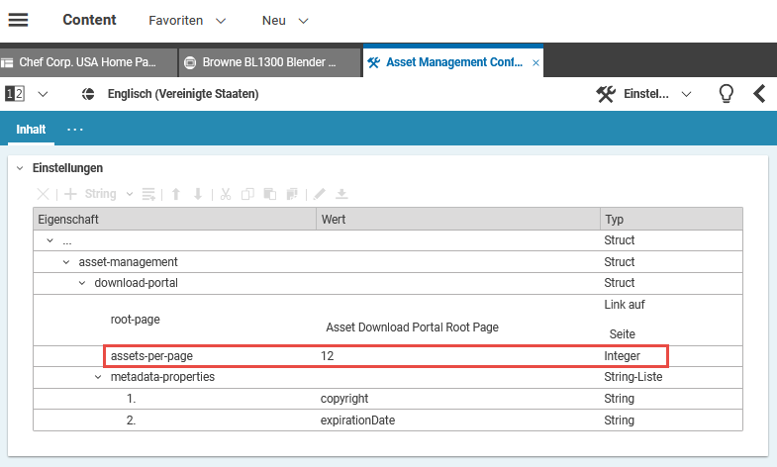This screenshot has height=467, width=777.
Task: Open Asset Download Portal Root Page link
Action: tap(412, 327)
